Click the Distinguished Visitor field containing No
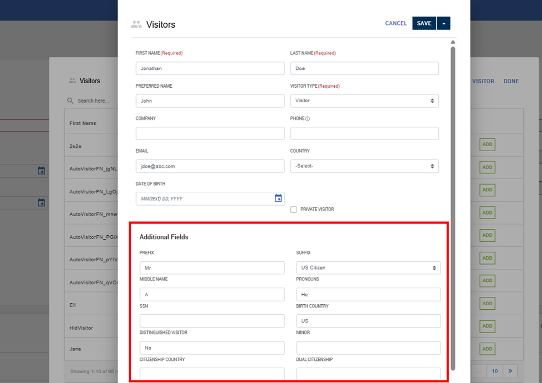542x383 pixels. click(x=212, y=348)
